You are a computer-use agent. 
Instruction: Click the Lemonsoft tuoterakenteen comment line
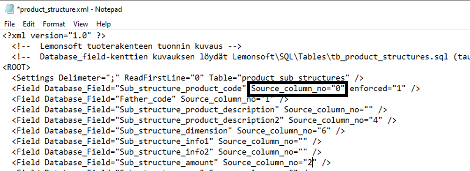click(127, 46)
